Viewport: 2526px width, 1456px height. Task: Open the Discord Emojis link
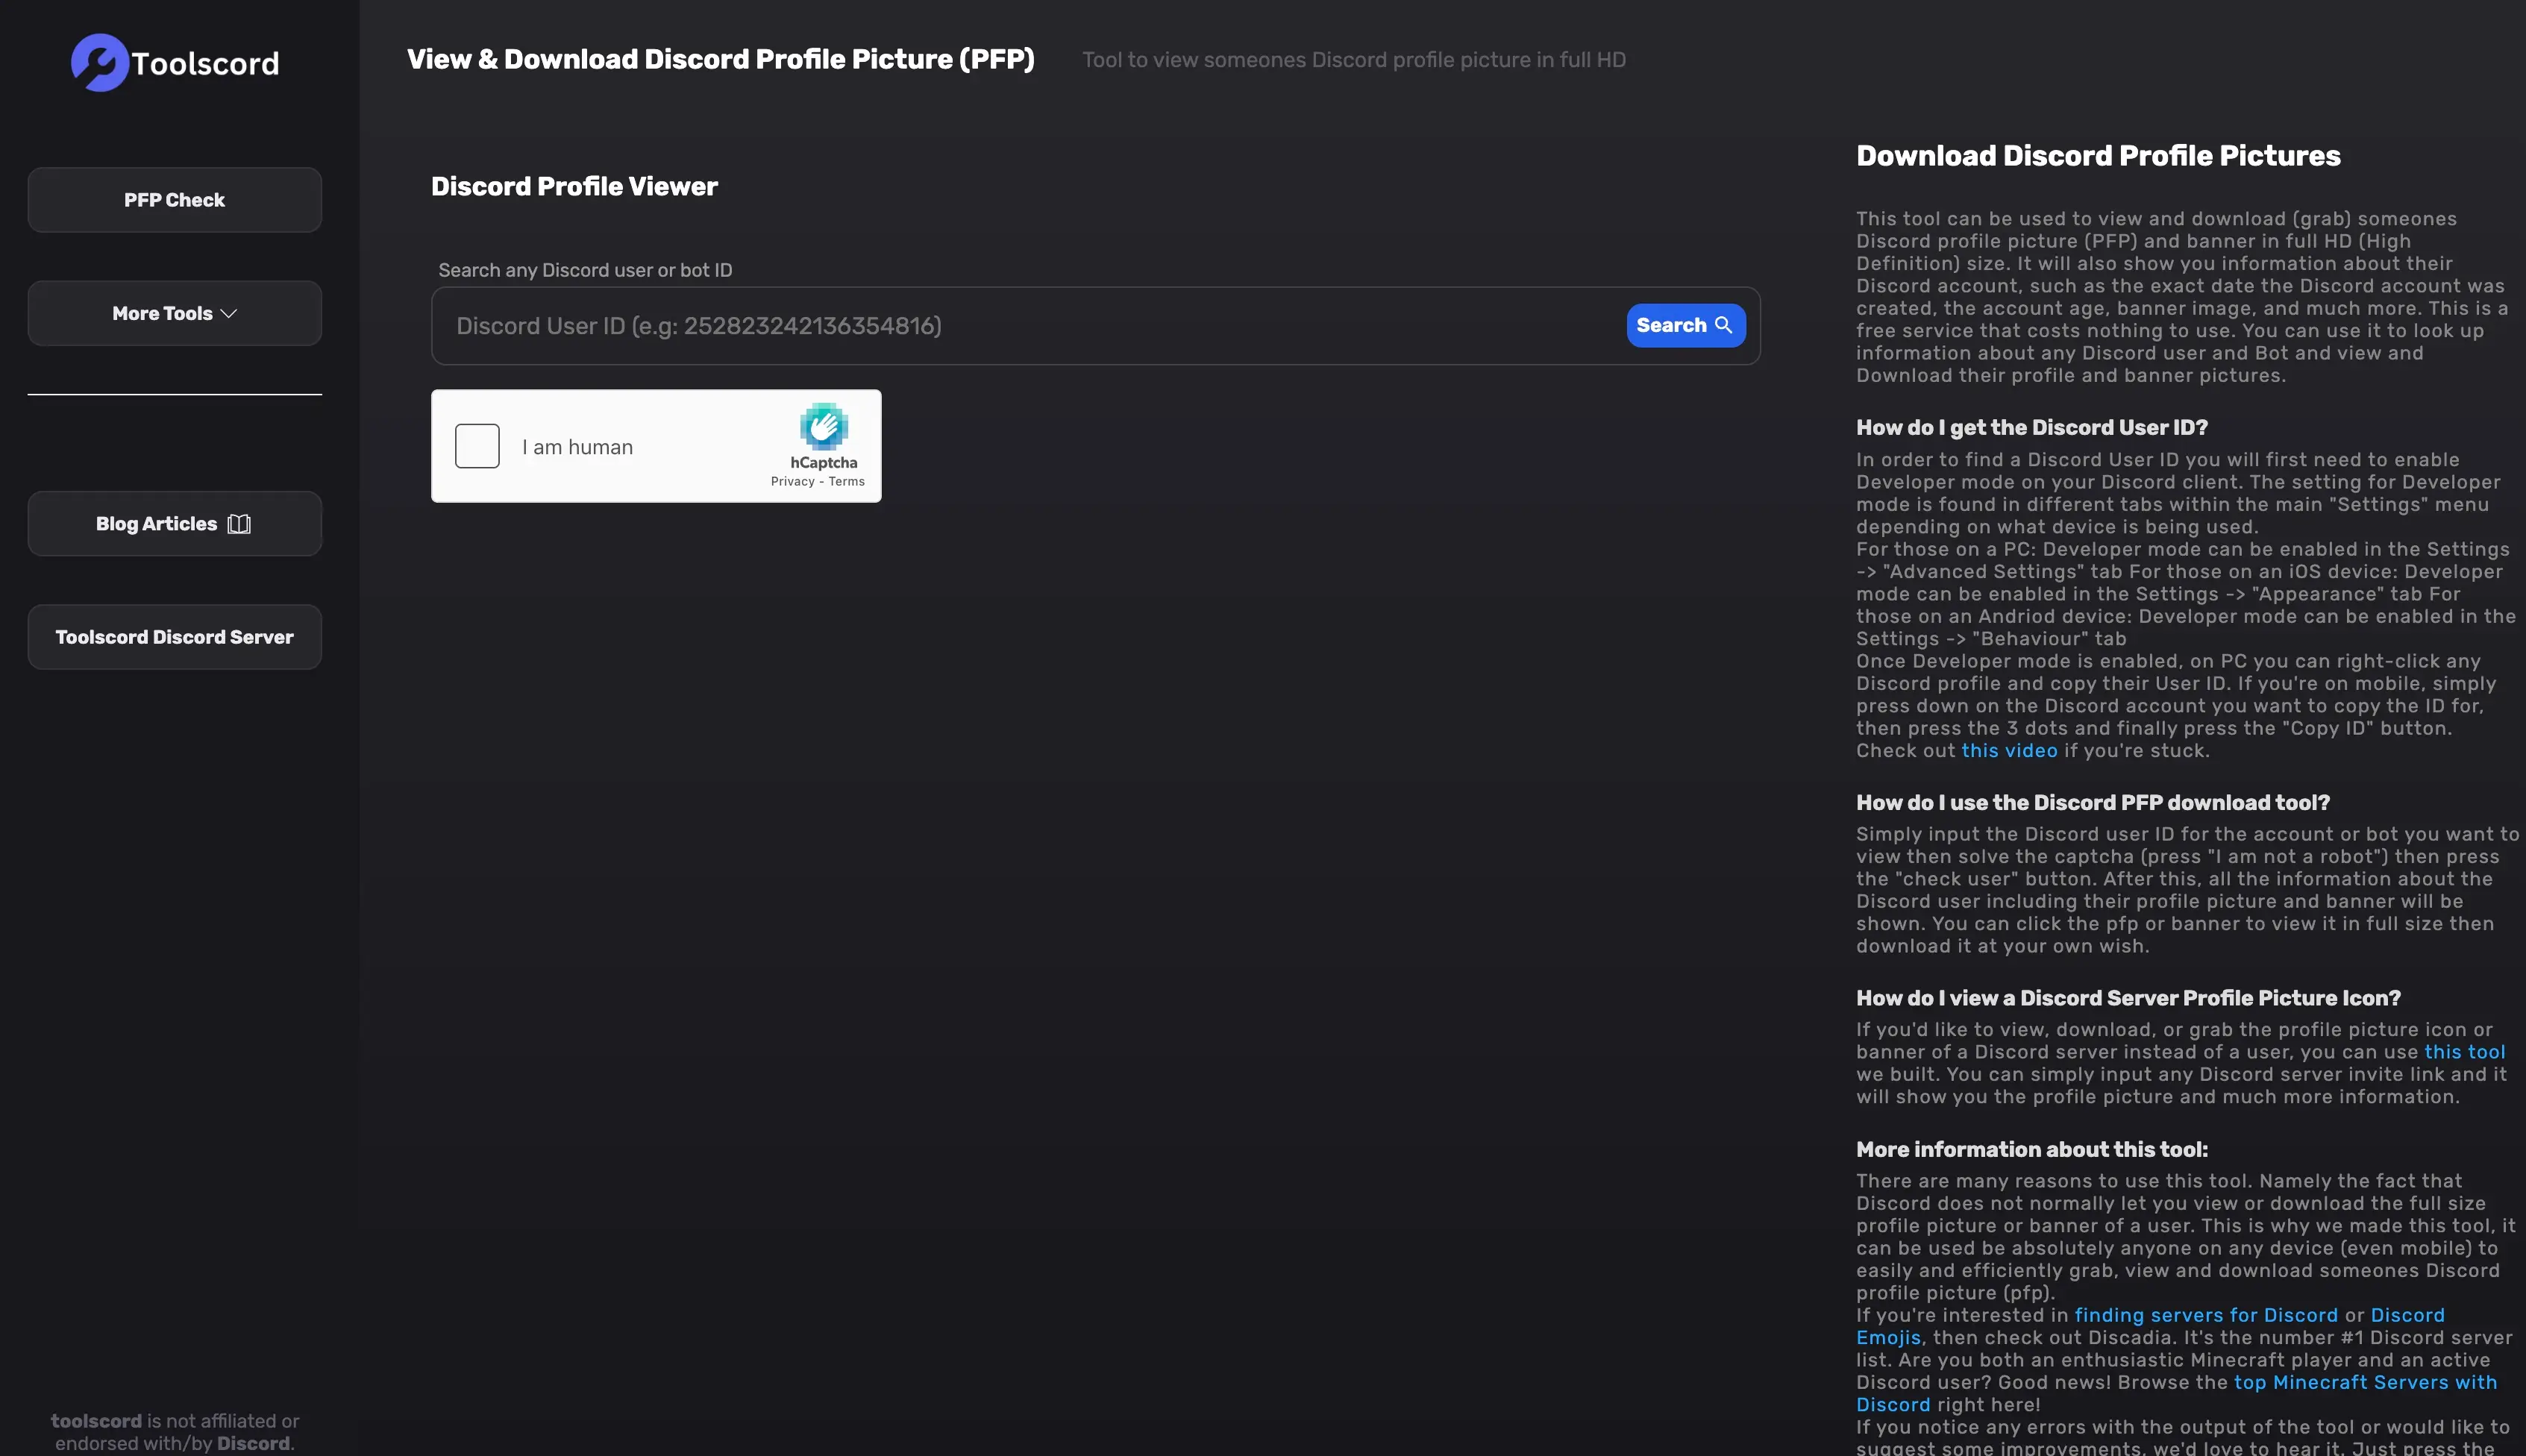tap(1888, 1338)
